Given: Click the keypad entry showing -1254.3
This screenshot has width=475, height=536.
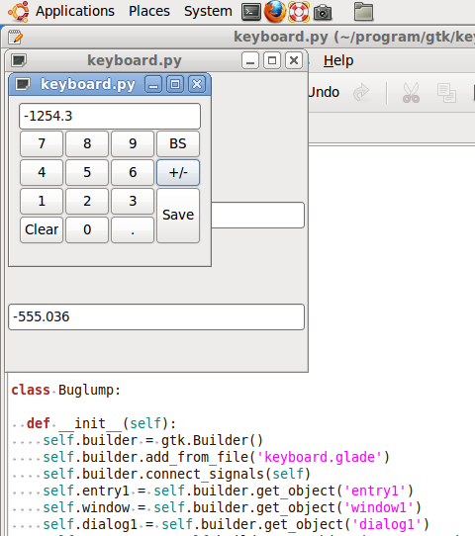Looking at the screenshot, I should [110, 117].
